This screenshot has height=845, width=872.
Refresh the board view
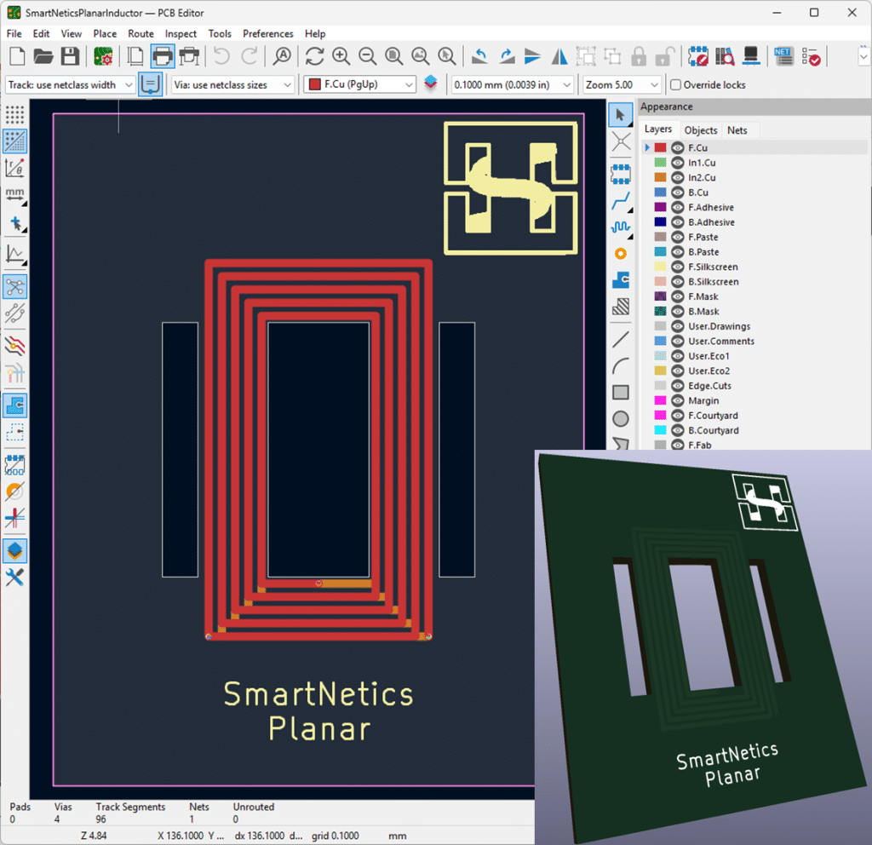click(x=314, y=56)
